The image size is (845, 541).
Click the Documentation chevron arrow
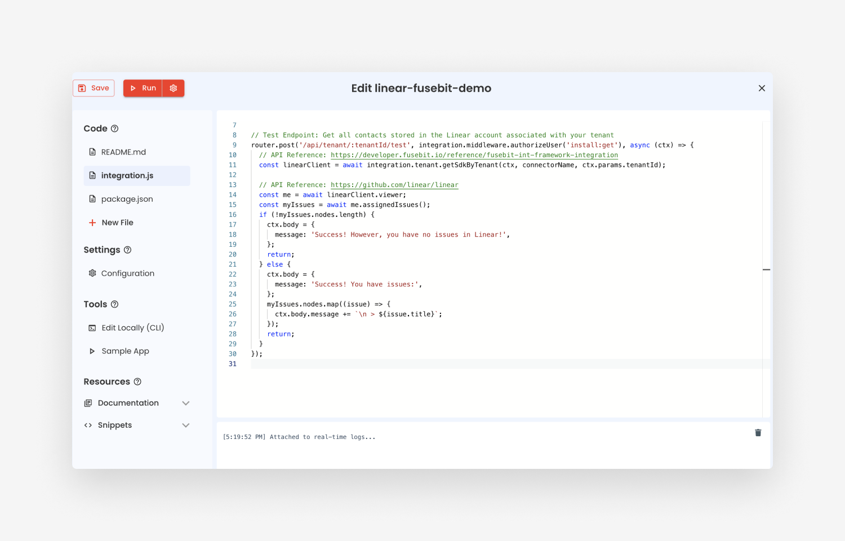[186, 403]
